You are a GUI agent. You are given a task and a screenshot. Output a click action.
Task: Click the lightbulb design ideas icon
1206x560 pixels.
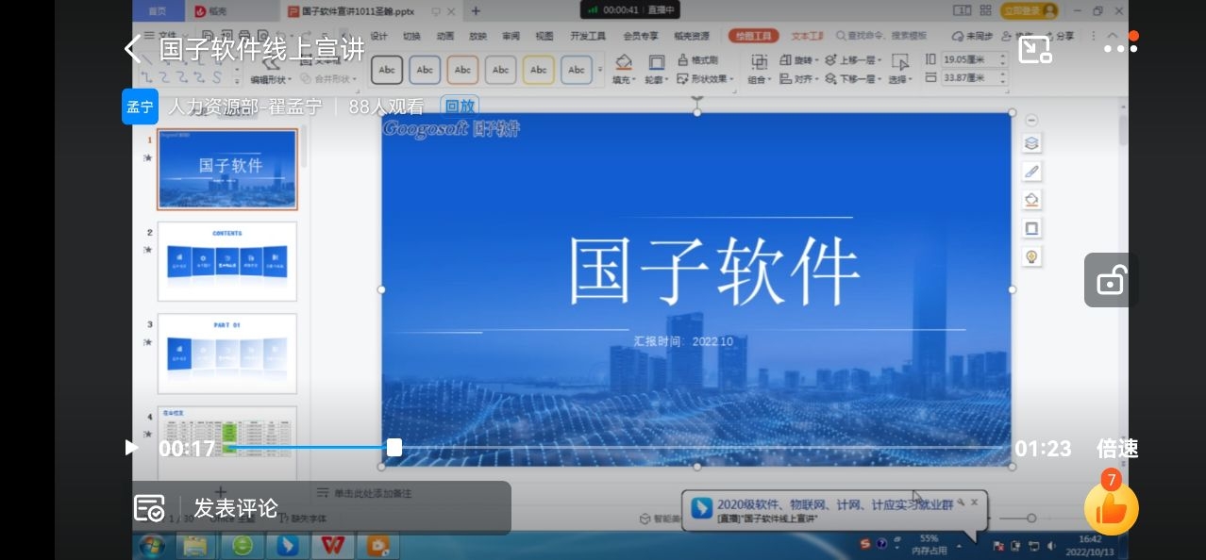(x=1031, y=256)
